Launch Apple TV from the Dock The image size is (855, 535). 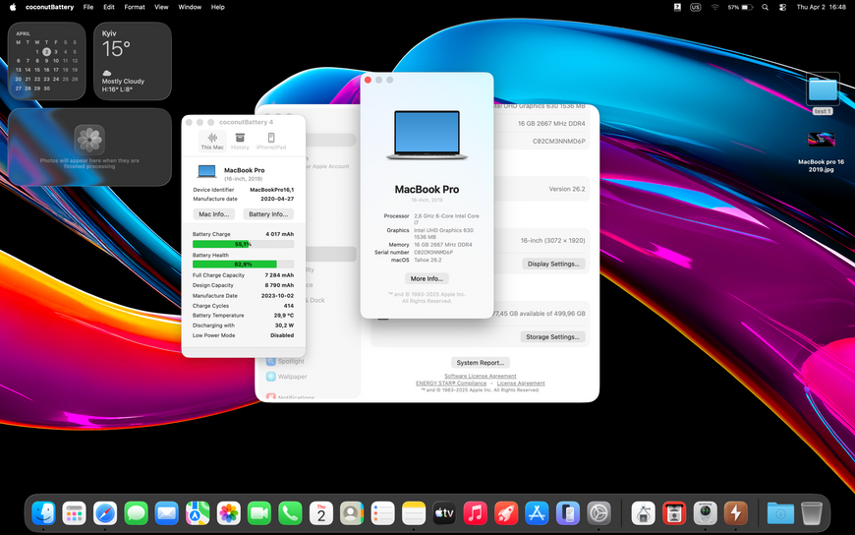tap(444, 513)
